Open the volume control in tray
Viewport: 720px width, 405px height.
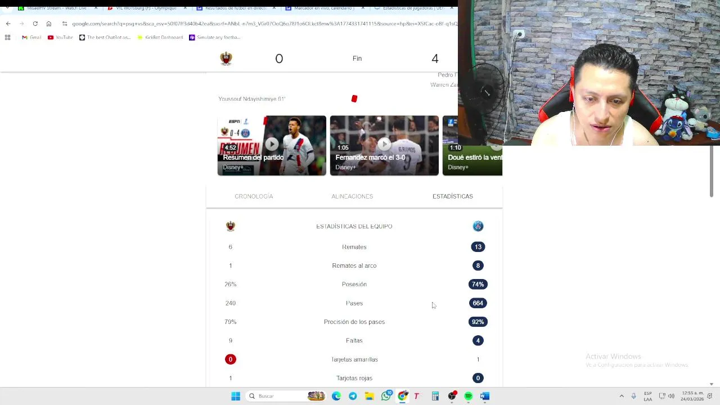[x=671, y=396]
